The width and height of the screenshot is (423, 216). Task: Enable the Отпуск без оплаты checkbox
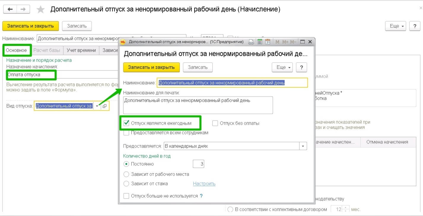coord(215,123)
